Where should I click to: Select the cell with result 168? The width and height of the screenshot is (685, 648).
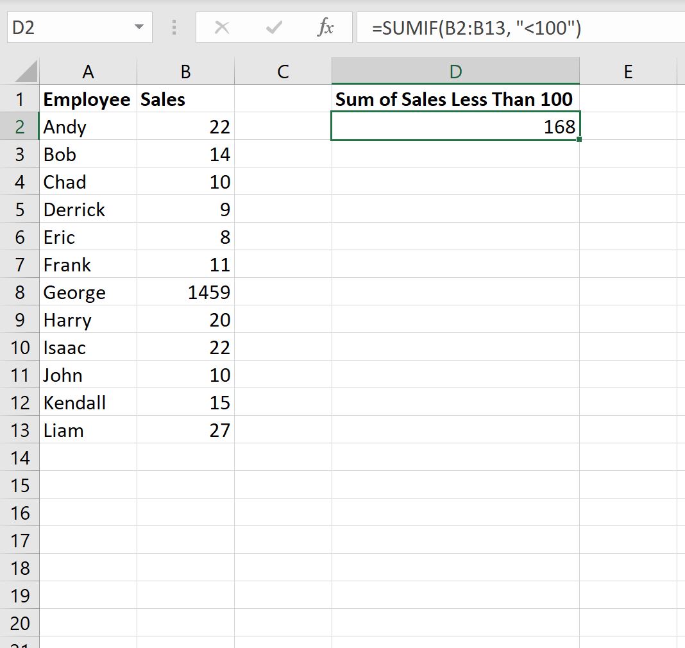point(455,126)
